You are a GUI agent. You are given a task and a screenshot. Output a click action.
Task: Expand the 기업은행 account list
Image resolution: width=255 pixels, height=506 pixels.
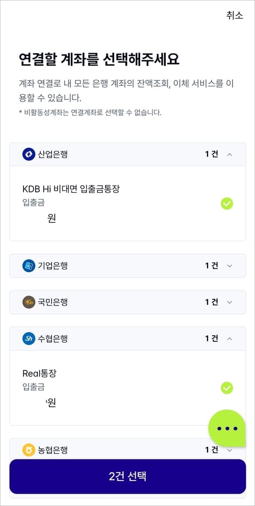[x=229, y=266]
